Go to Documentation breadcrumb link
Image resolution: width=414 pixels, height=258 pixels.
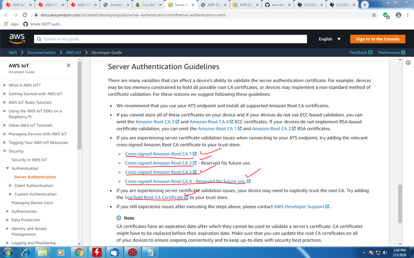(41, 52)
